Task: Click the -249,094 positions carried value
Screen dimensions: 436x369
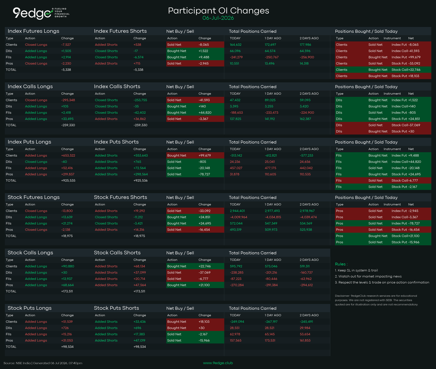Action: pyautogui.click(x=237, y=322)
